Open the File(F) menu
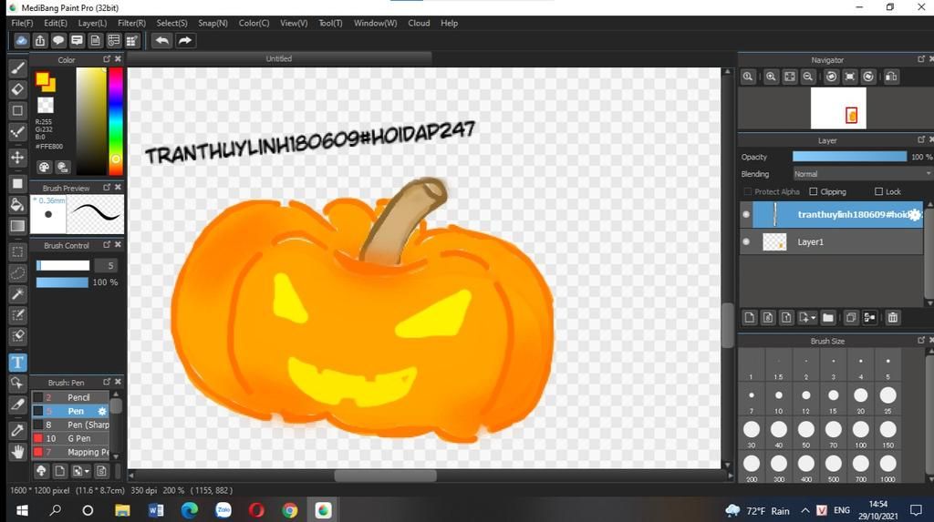934x522 pixels. [x=22, y=23]
